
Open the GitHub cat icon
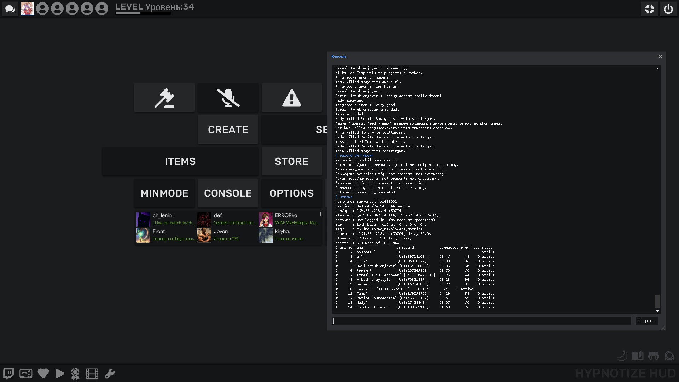653,356
